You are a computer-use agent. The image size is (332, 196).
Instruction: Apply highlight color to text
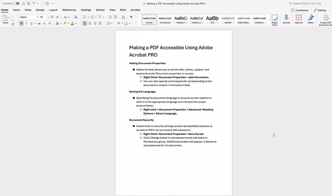(65, 23)
